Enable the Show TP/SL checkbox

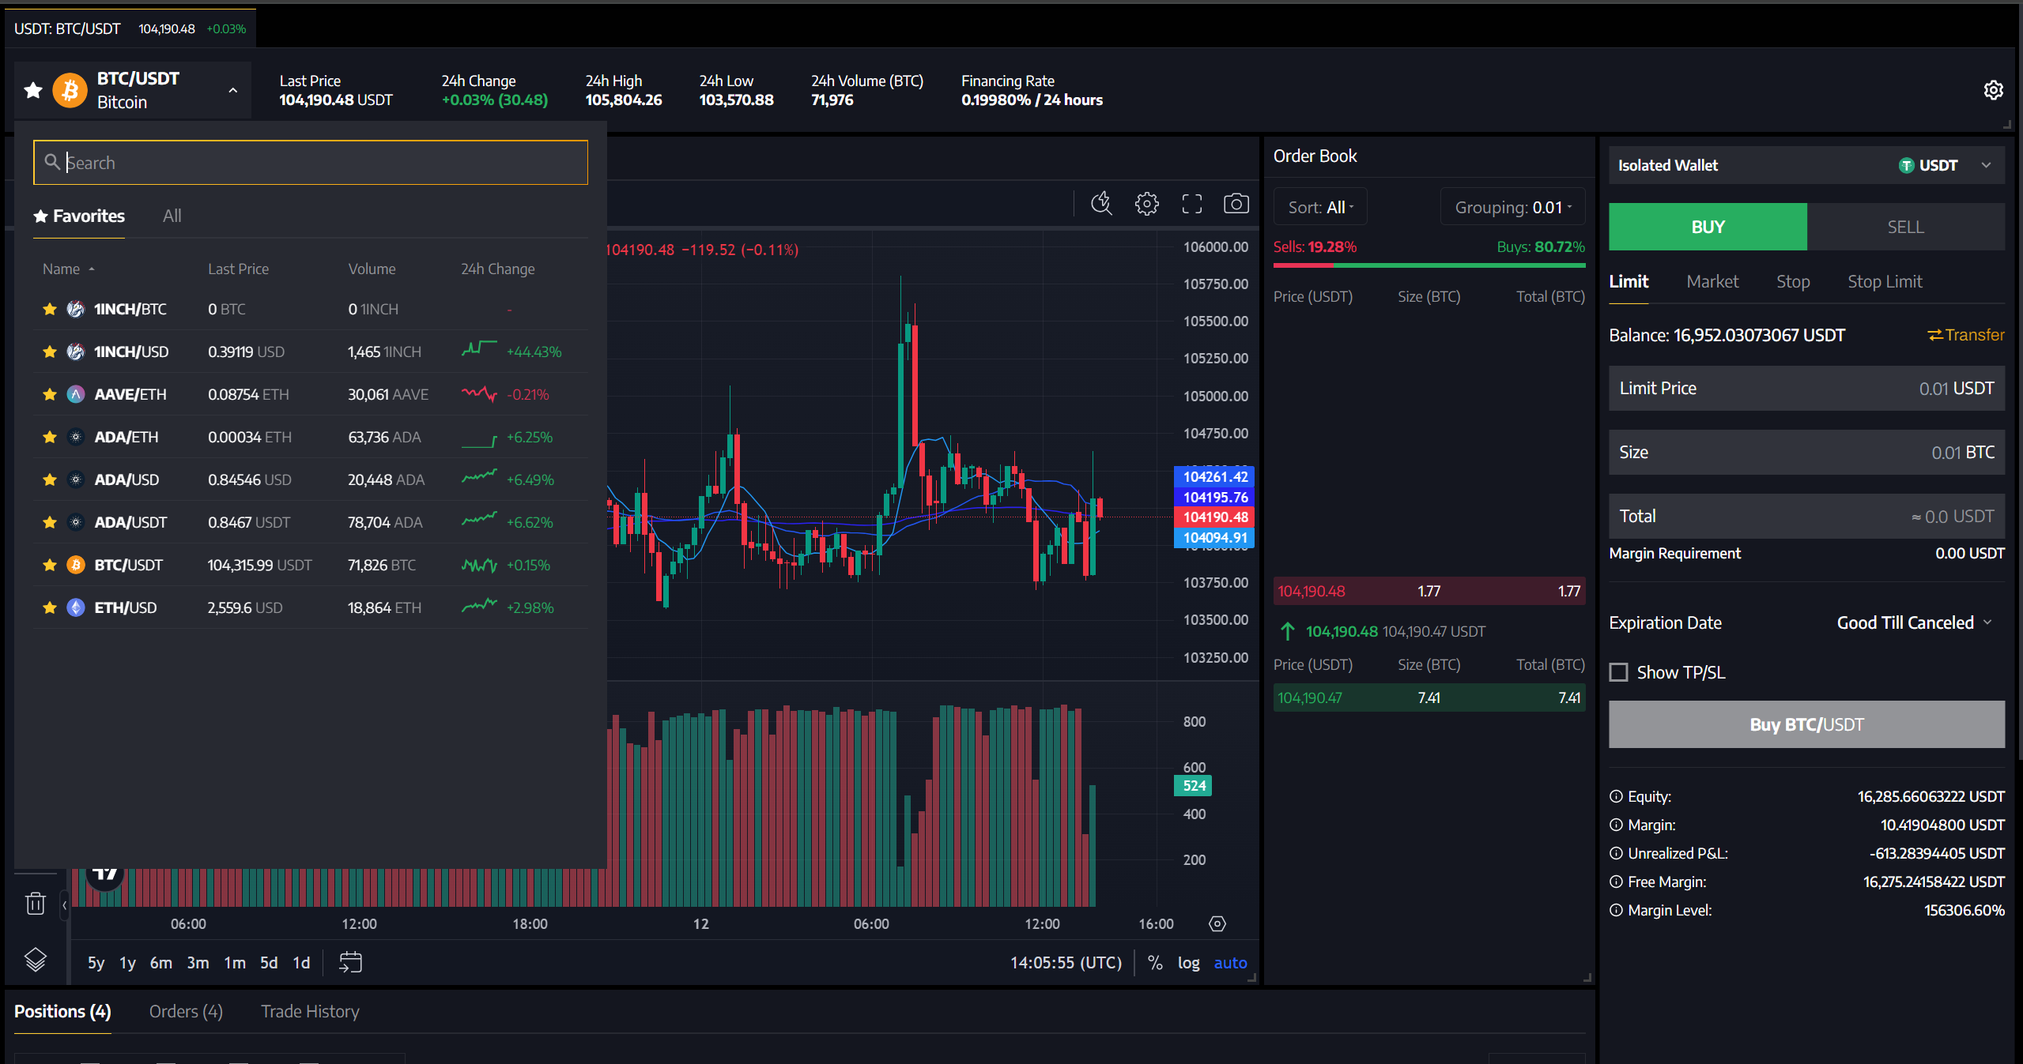click(1619, 672)
